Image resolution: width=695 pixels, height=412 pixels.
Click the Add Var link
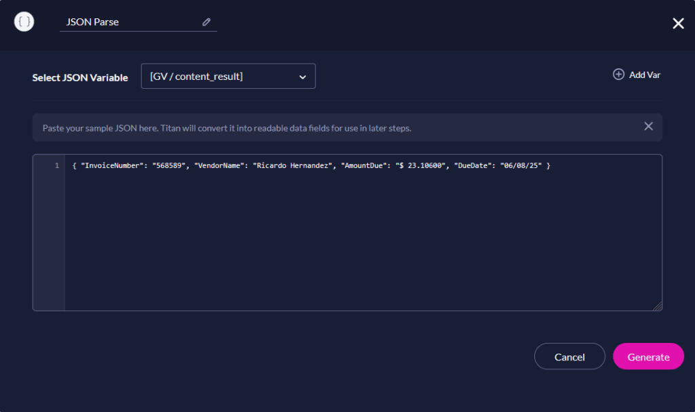click(643, 75)
